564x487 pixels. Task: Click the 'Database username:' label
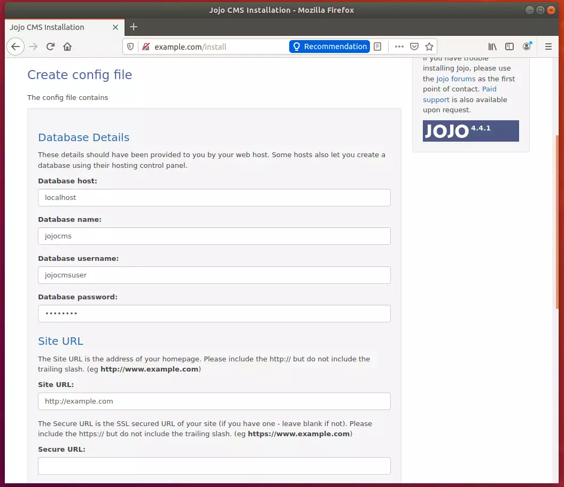(x=79, y=258)
